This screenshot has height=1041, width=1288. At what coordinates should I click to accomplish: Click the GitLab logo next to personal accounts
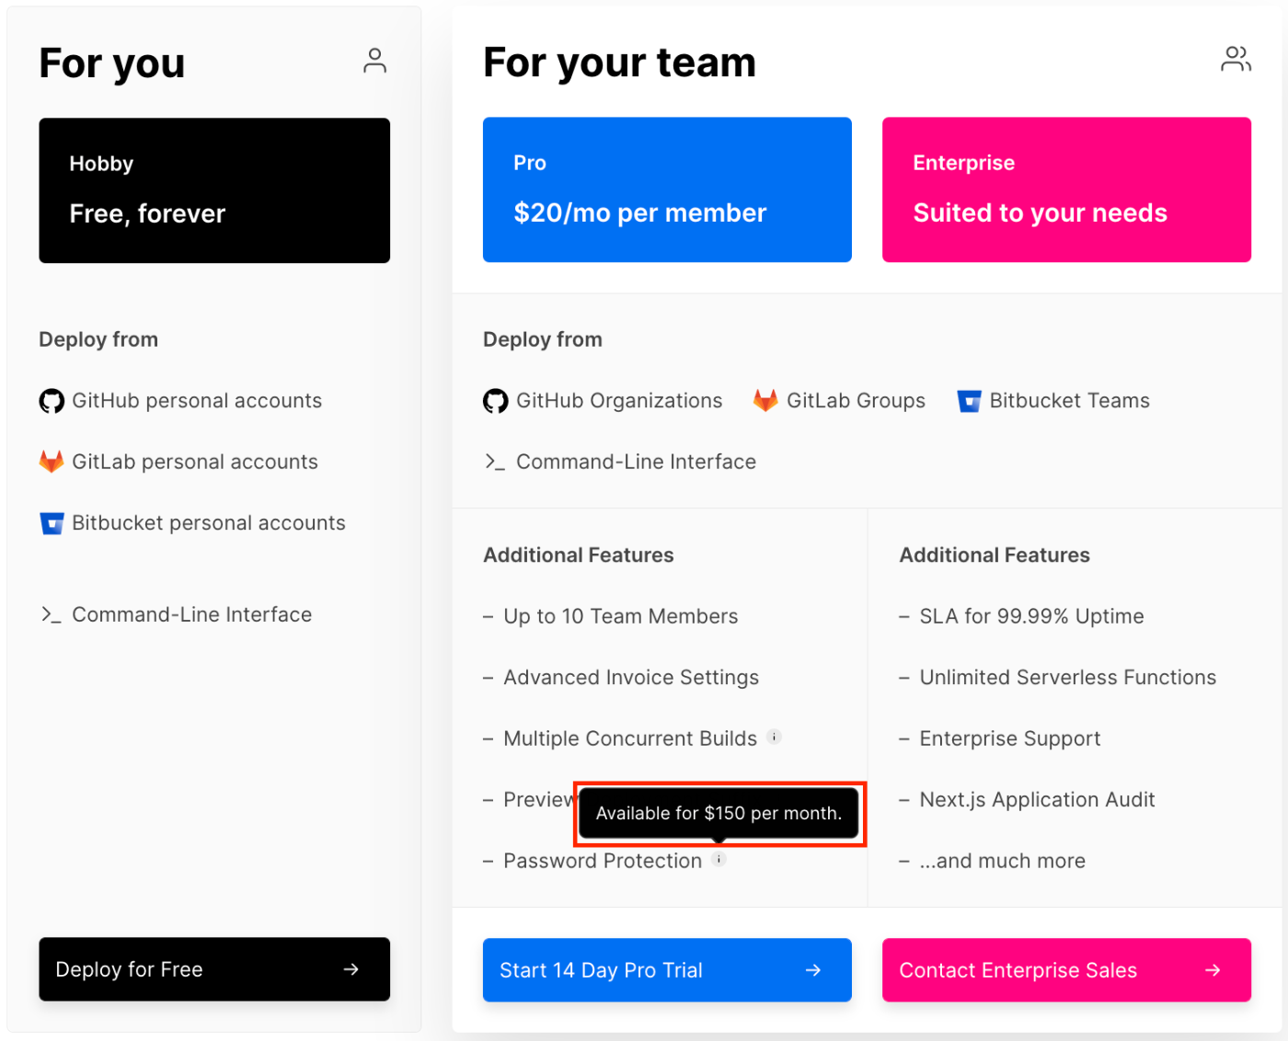pyautogui.click(x=52, y=462)
